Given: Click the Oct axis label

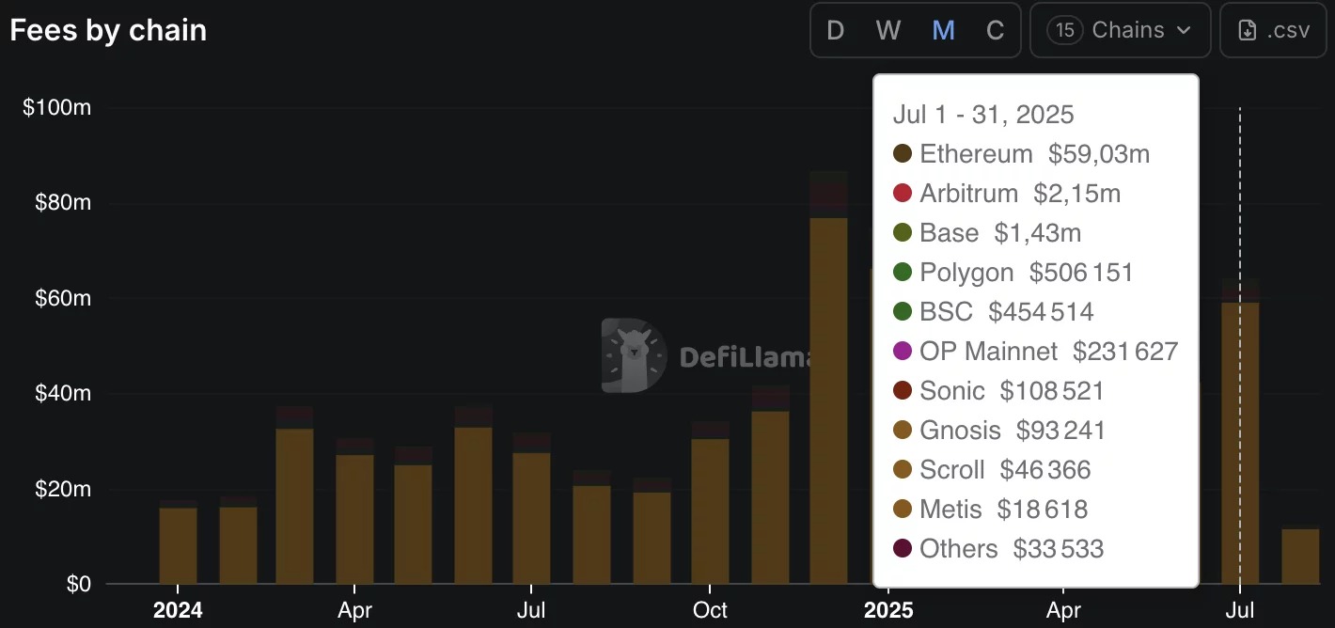Looking at the screenshot, I should point(710,610).
